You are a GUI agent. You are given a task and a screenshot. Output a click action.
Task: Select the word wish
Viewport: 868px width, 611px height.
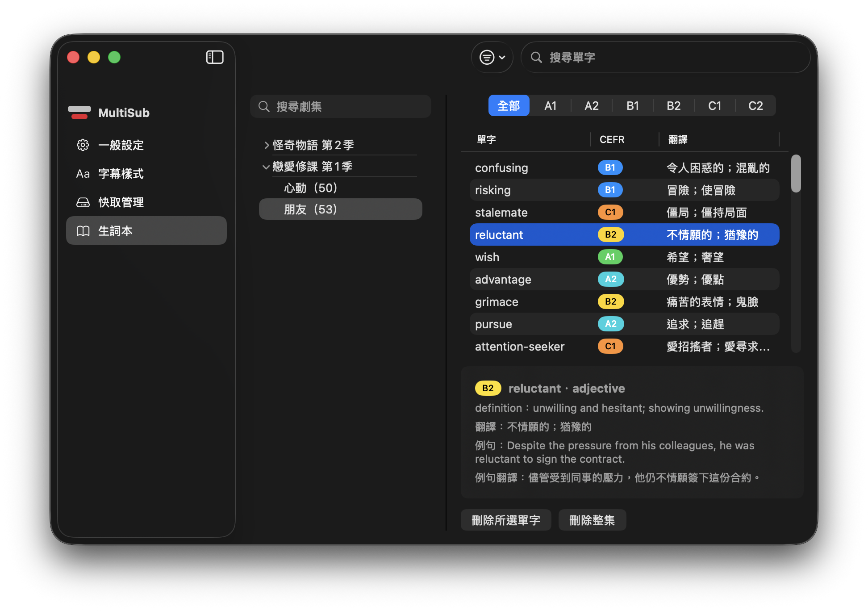tap(487, 257)
